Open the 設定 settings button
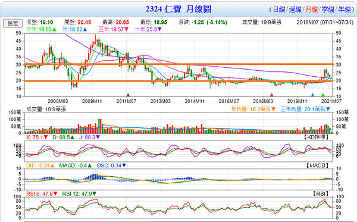357x222 pixels. click(x=12, y=23)
